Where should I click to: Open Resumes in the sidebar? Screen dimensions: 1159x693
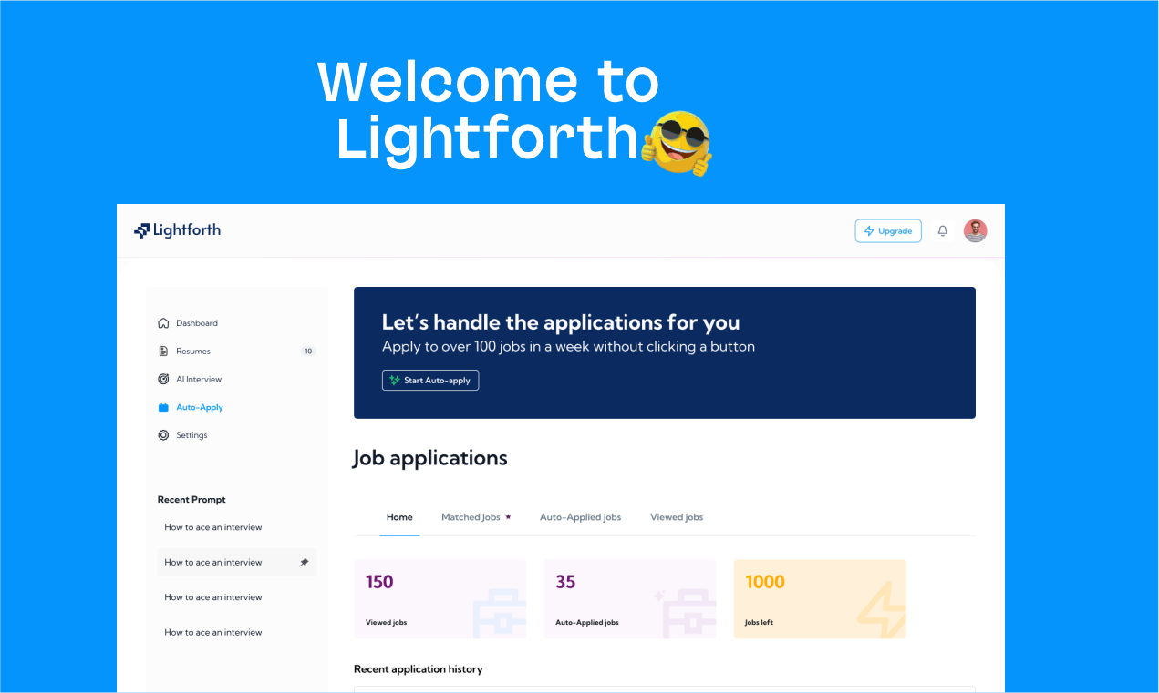193,352
